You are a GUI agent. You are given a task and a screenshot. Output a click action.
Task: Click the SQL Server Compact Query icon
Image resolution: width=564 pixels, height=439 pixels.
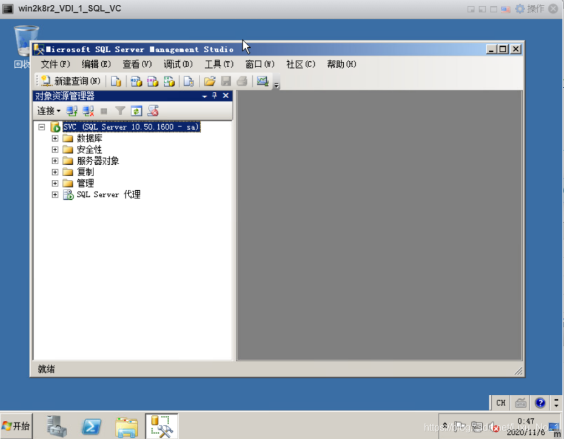click(189, 81)
